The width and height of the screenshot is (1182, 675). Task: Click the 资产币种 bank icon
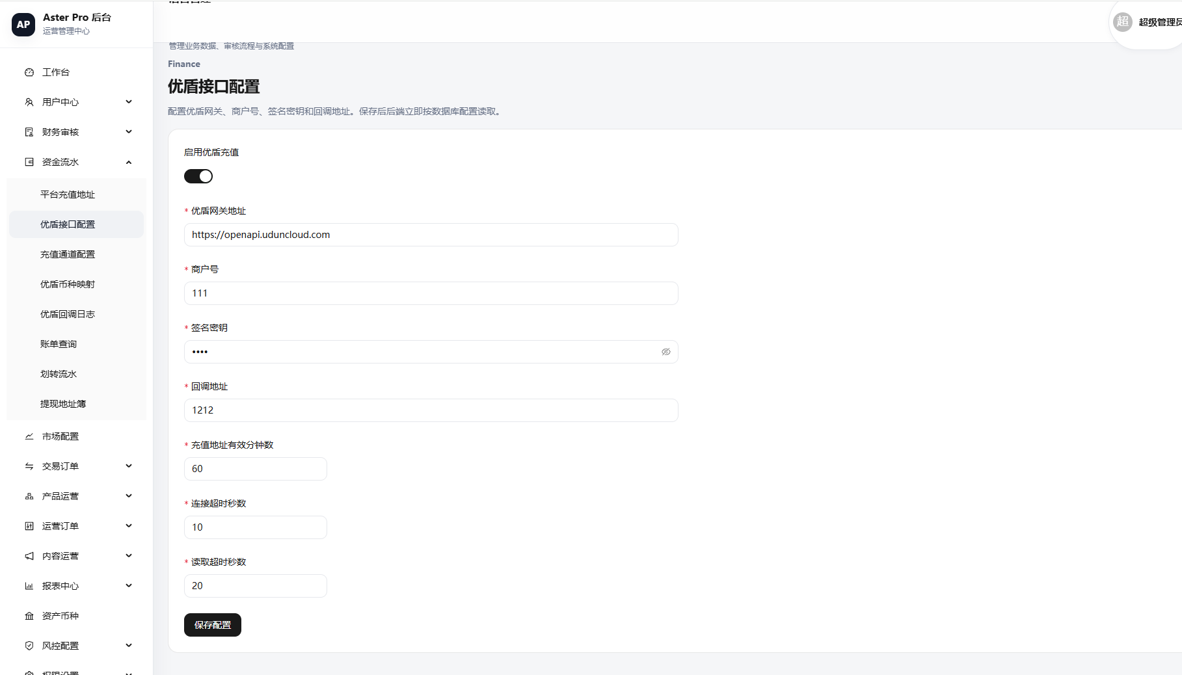29,616
